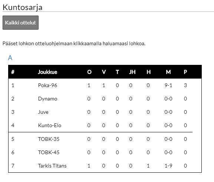The width and height of the screenshot is (214, 182).
Task: Open group A link
Action: coord(10,58)
